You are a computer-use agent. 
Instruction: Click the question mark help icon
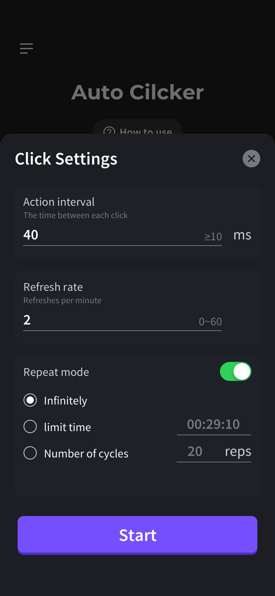click(109, 131)
